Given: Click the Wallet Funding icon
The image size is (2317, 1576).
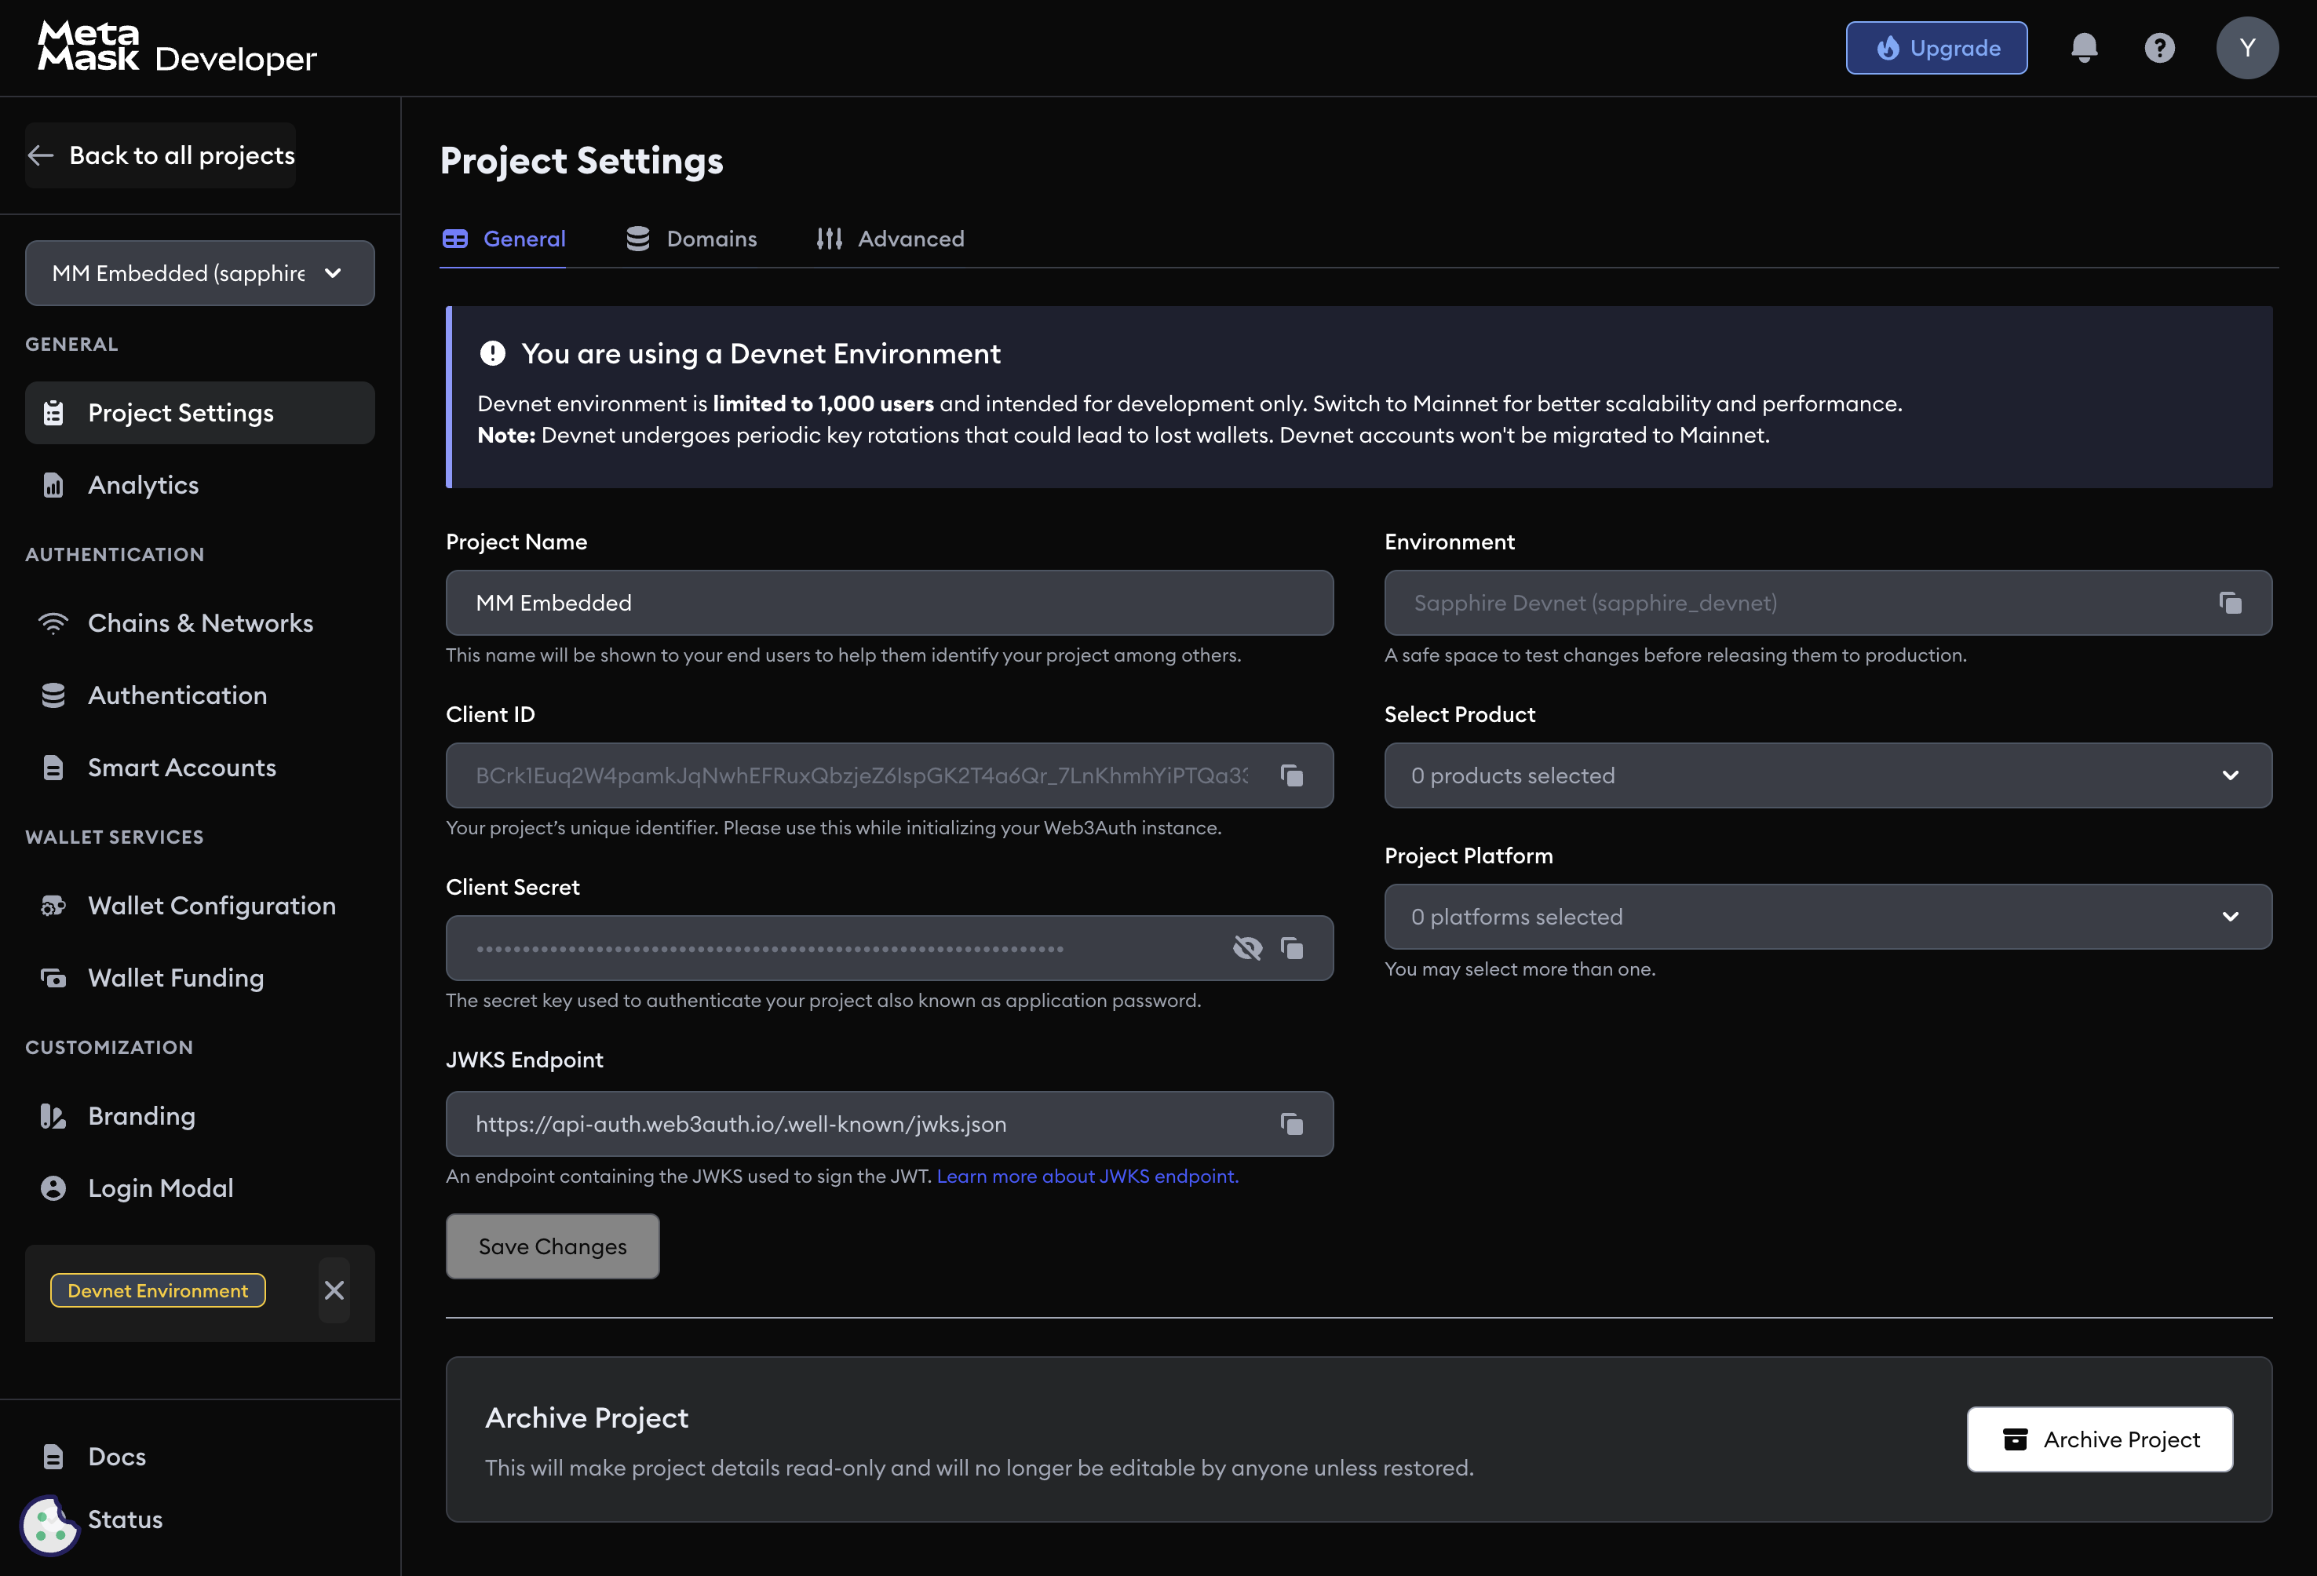Looking at the screenshot, I should click(53, 978).
